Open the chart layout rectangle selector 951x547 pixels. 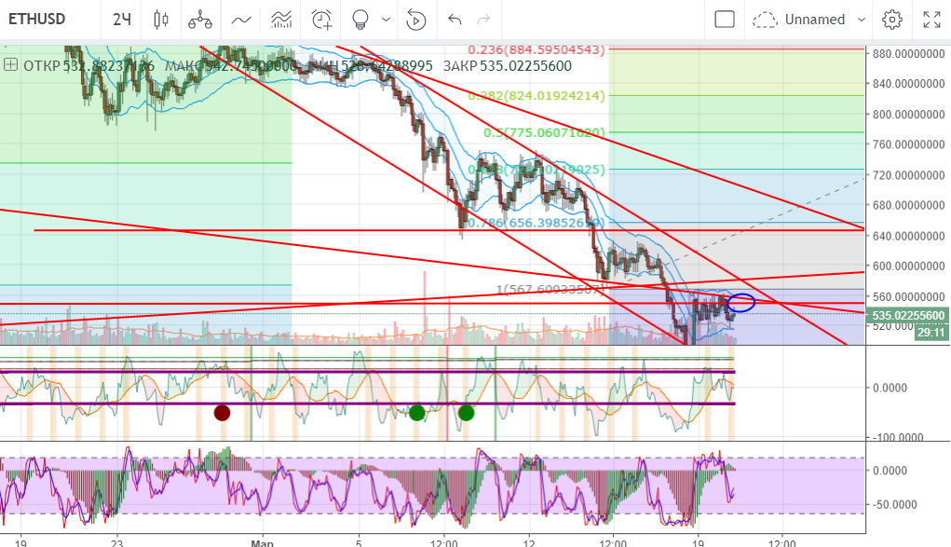point(725,19)
